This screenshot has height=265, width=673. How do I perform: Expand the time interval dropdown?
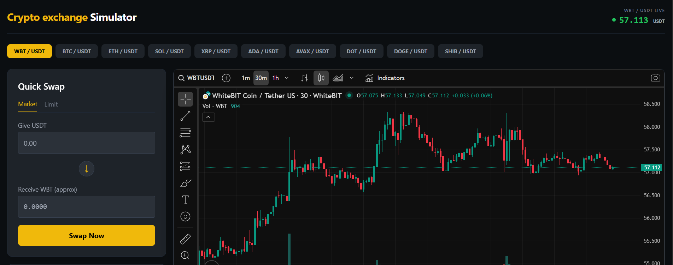click(x=287, y=78)
